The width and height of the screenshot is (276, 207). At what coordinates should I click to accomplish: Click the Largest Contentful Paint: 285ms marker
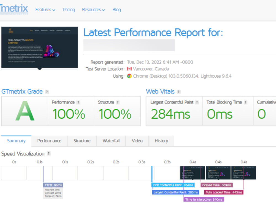(176, 192)
